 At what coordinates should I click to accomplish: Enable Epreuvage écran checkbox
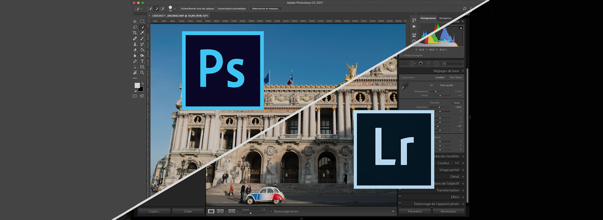(x=271, y=212)
